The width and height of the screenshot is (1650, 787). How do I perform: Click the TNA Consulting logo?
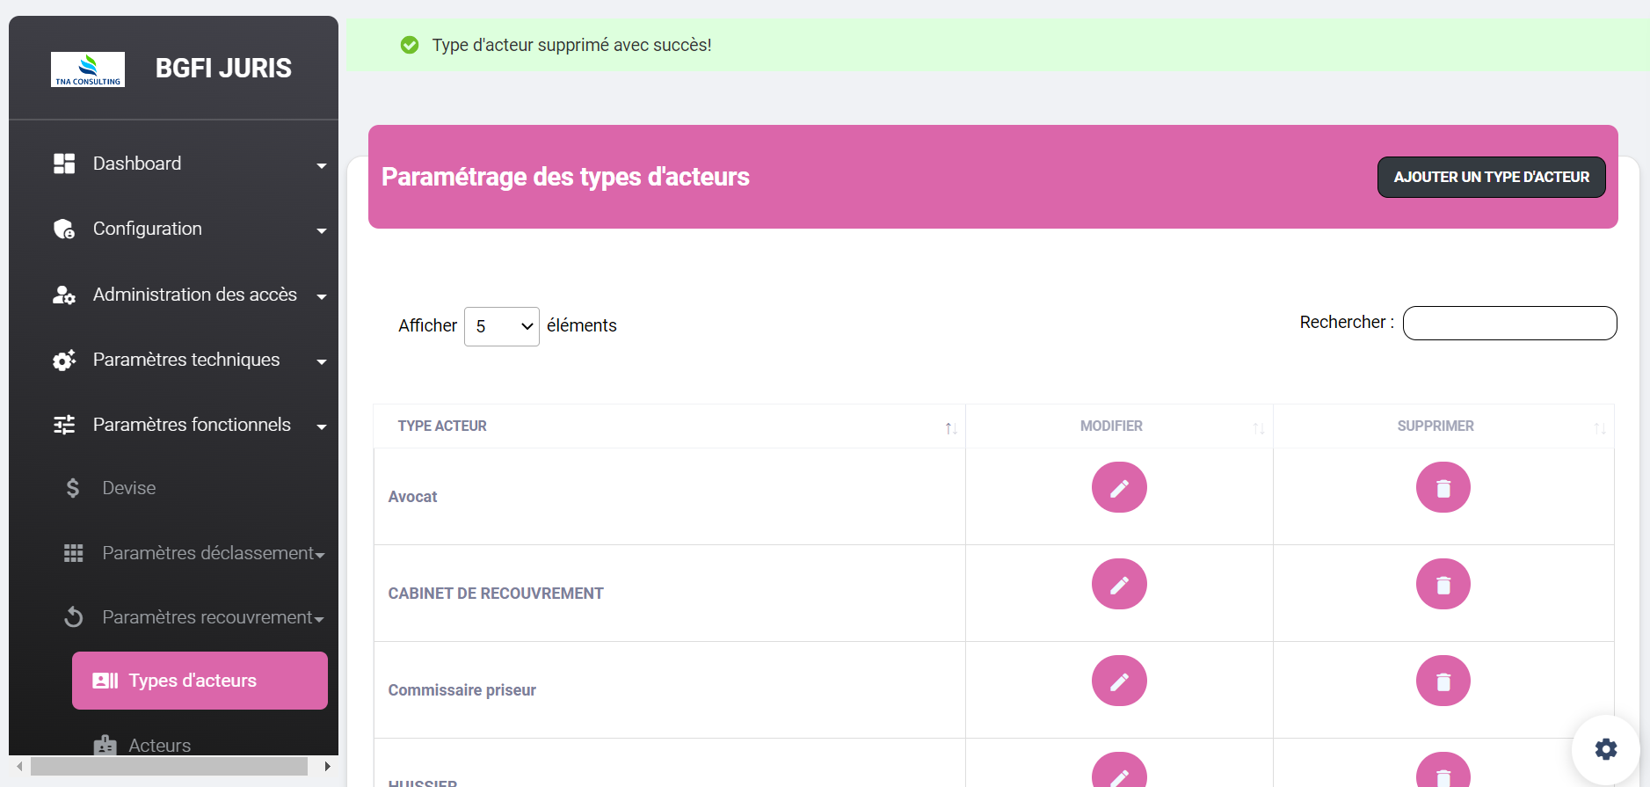tap(88, 69)
